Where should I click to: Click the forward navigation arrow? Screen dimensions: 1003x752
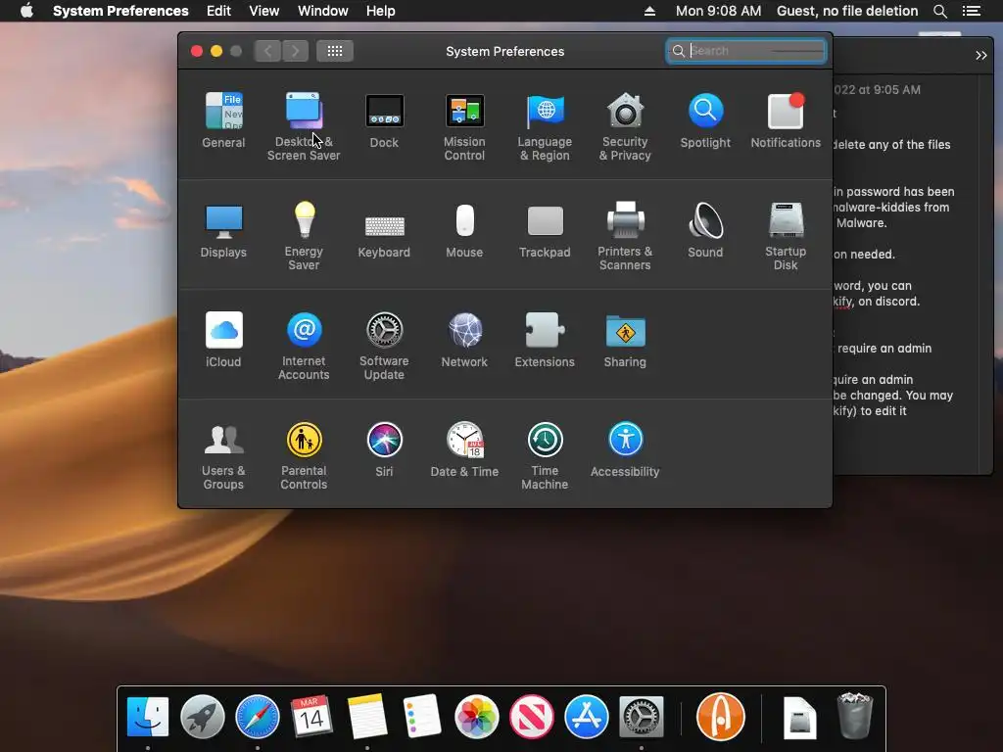pyautogui.click(x=295, y=51)
